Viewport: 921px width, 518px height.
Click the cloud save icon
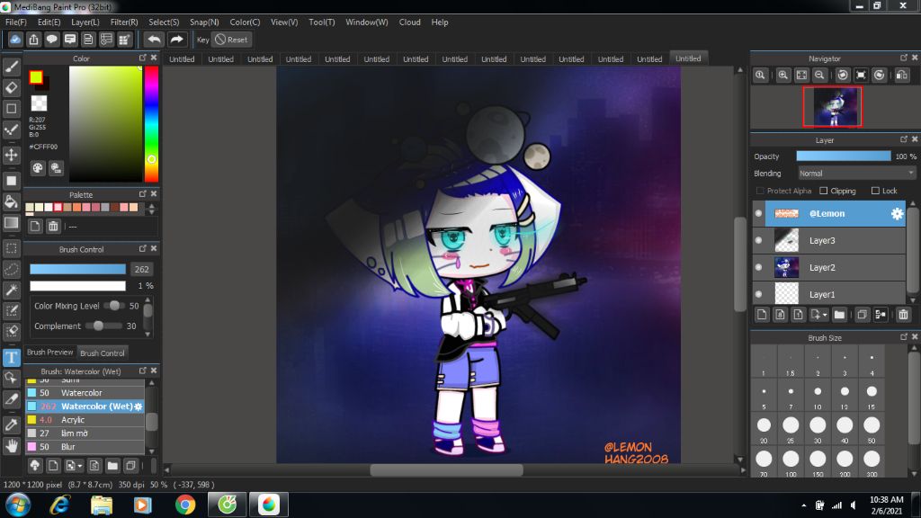15,40
